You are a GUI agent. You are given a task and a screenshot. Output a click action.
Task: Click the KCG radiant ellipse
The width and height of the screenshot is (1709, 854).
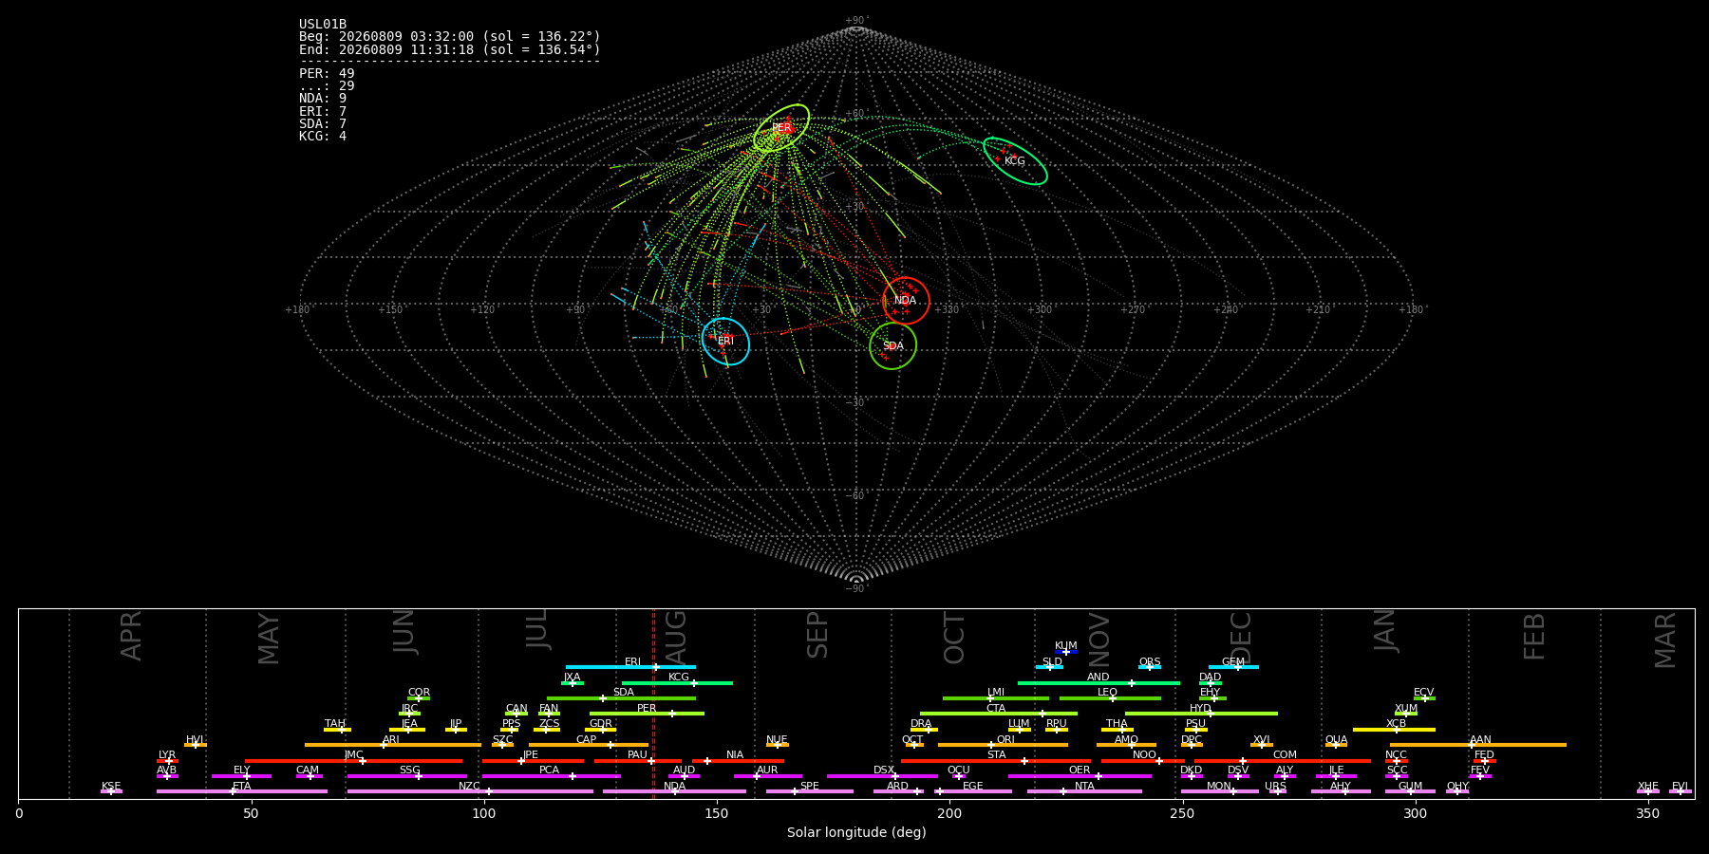coord(1015,161)
